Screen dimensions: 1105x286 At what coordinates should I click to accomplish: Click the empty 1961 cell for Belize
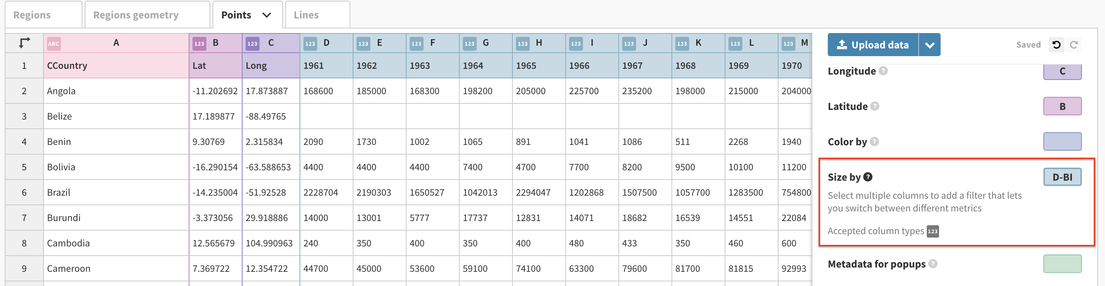(326, 116)
